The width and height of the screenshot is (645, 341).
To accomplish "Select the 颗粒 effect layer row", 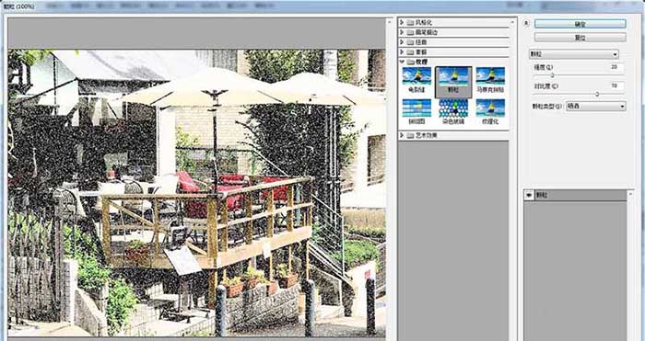I will [575, 196].
